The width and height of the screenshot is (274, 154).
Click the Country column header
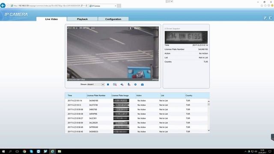pyautogui.click(x=197, y=95)
